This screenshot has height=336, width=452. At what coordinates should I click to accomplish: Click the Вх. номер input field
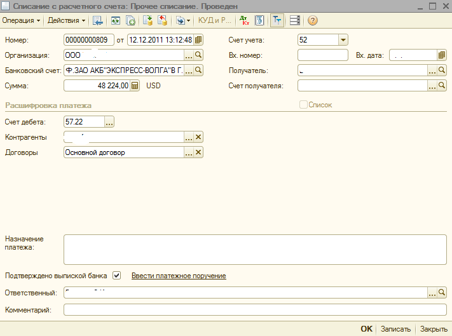323,55
